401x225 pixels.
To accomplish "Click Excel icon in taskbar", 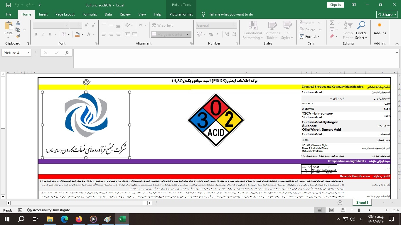I will pyautogui.click(x=122, y=219).
